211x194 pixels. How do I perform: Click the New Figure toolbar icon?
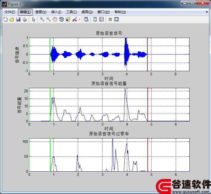(5, 20)
